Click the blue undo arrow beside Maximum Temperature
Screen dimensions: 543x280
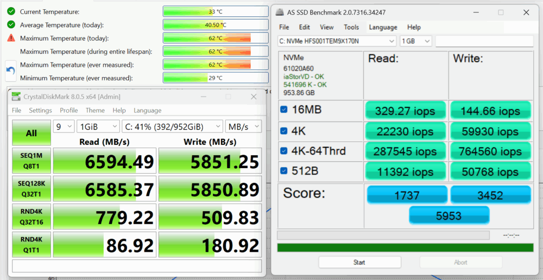[11, 71]
